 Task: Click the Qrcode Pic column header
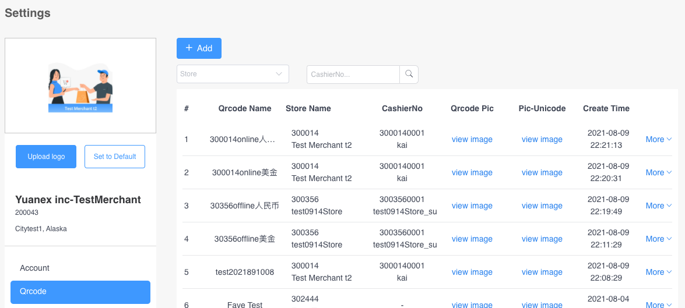472,108
